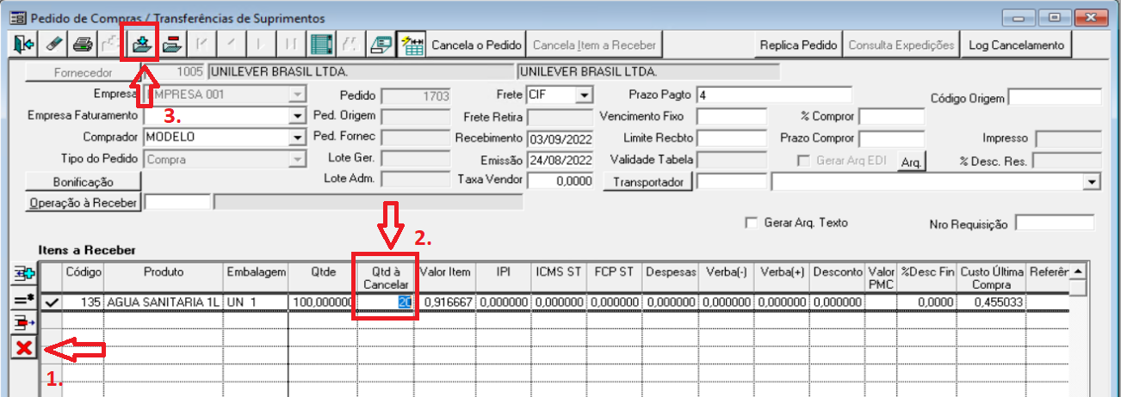The image size is (1121, 397).
Task: Click the Transportador code input field
Action: (731, 182)
